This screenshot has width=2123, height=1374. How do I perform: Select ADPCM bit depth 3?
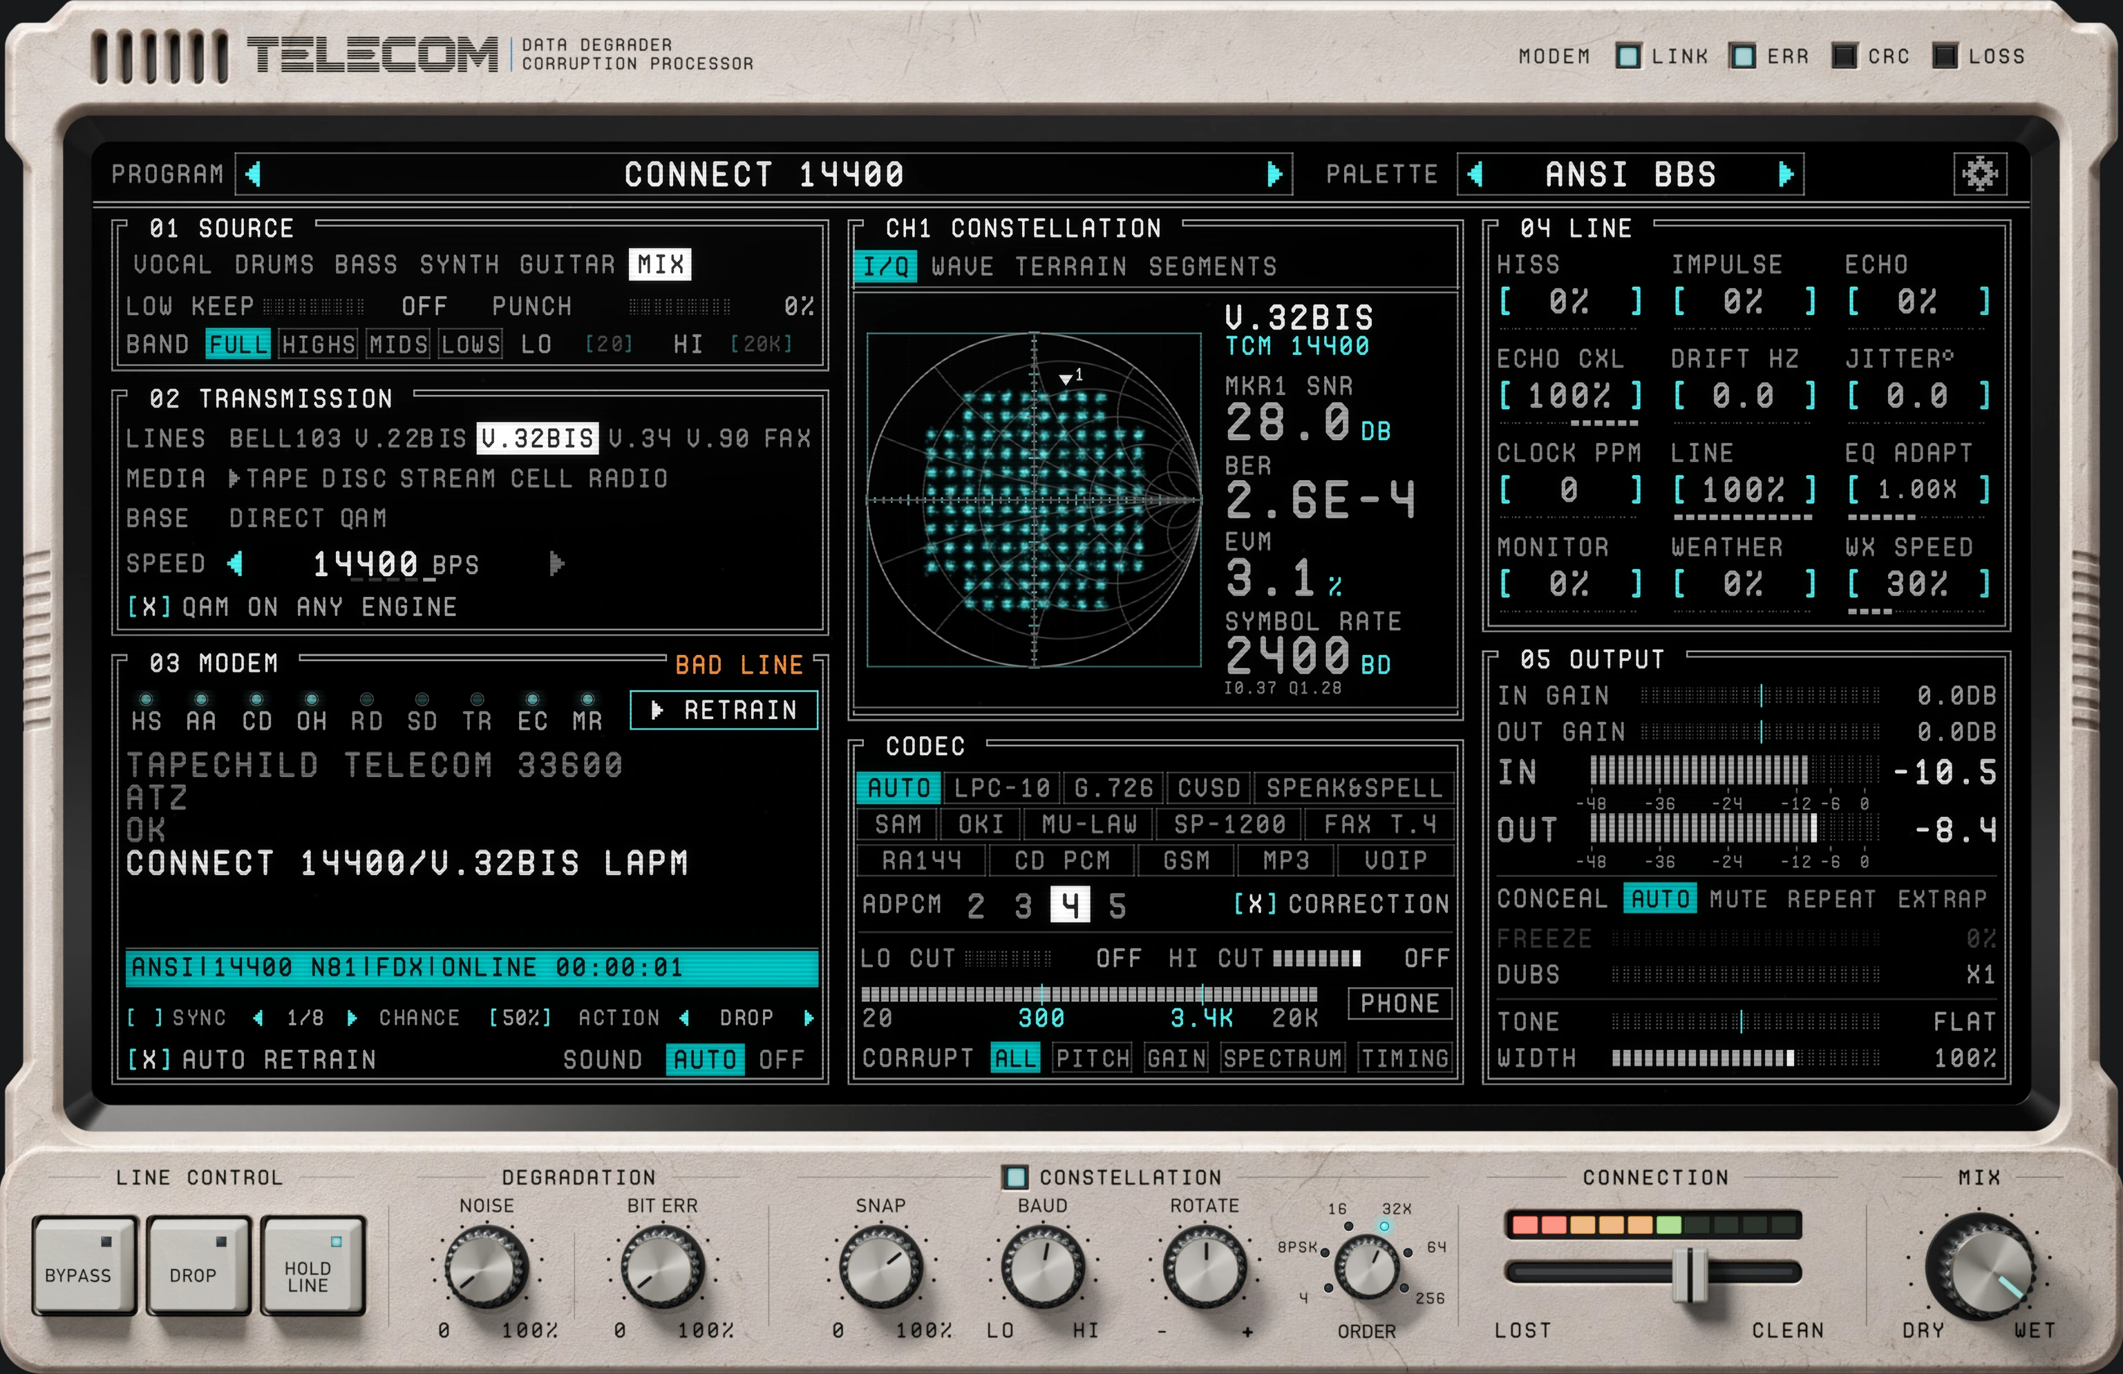click(x=1022, y=906)
